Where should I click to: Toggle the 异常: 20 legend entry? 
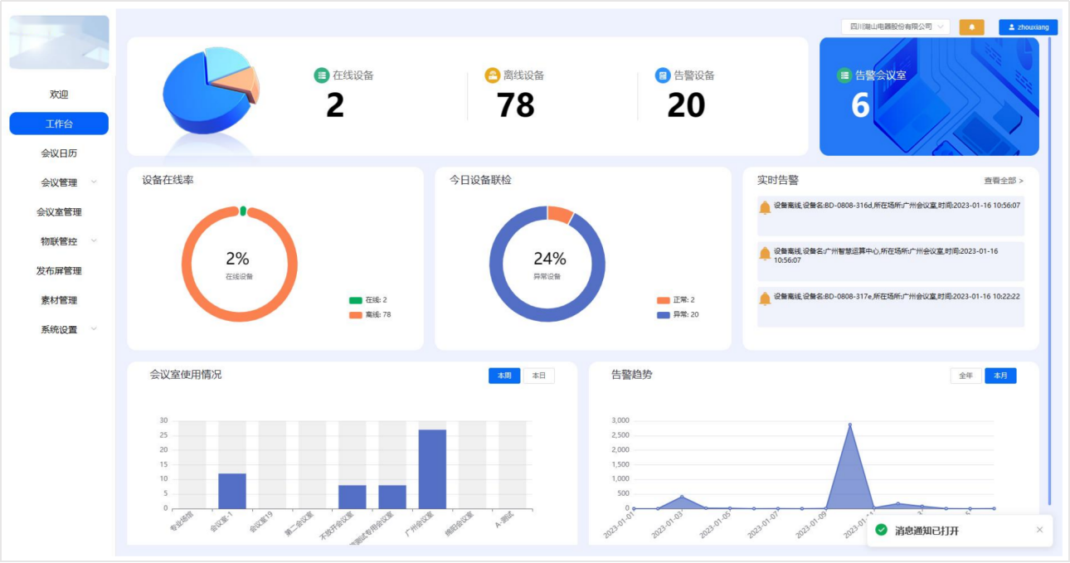click(678, 315)
